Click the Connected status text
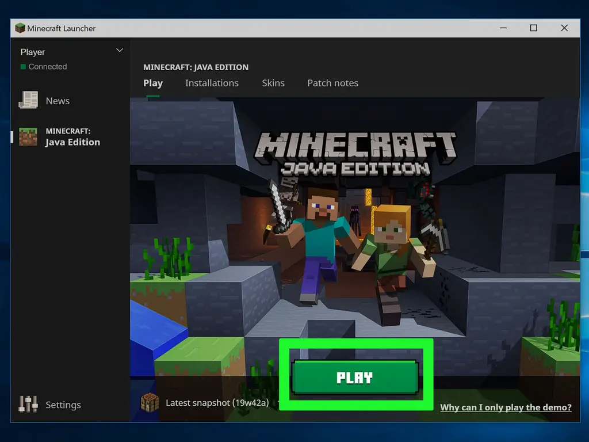589x442 pixels. pos(48,67)
